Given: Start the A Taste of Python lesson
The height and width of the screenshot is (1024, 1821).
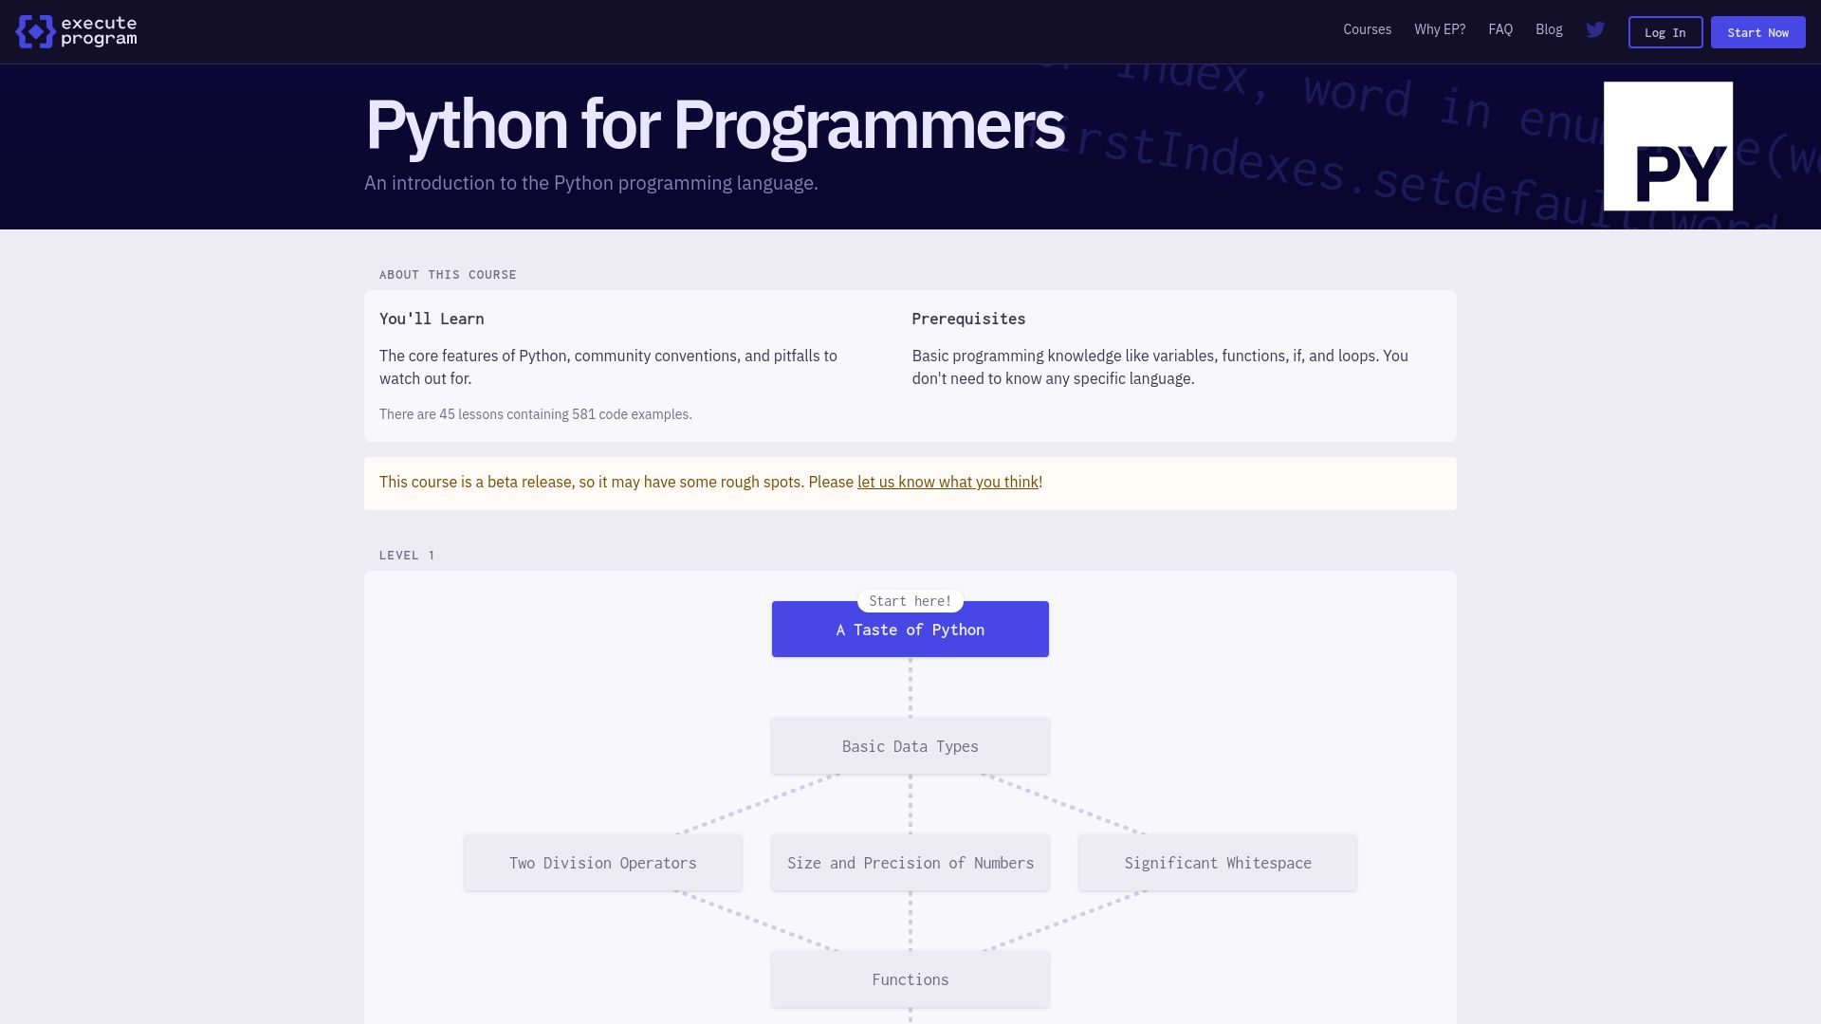Looking at the screenshot, I should tap(910, 630).
